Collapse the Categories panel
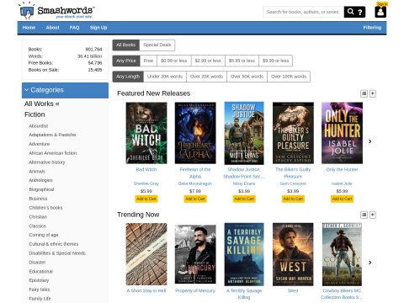 [x=65, y=90]
